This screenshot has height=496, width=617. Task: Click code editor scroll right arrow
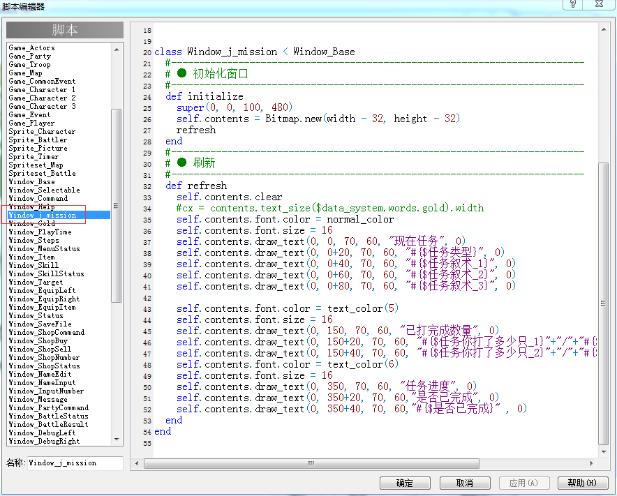pyautogui.click(x=591, y=463)
